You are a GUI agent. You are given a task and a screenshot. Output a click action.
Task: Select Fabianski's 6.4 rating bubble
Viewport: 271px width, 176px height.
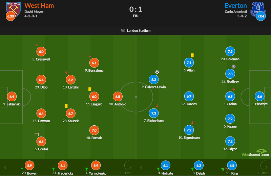pos(12,97)
